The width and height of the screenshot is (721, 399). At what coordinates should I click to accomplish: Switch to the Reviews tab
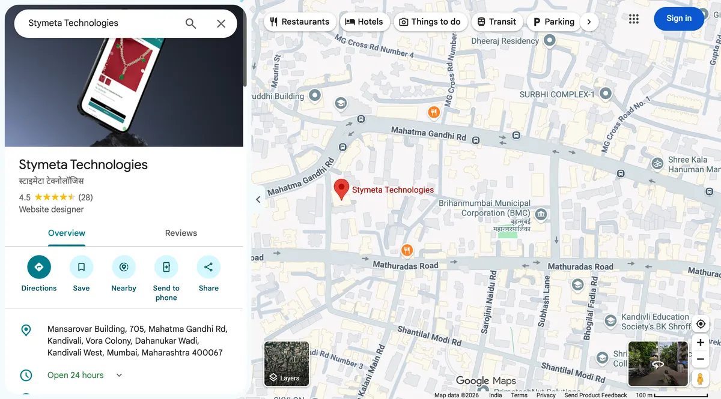pyautogui.click(x=181, y=233)
